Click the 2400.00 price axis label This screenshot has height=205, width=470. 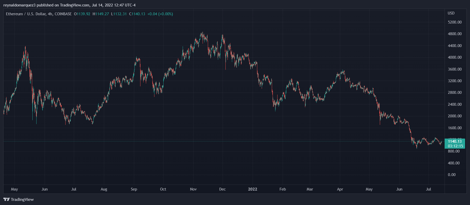click(x=455, y=104)
